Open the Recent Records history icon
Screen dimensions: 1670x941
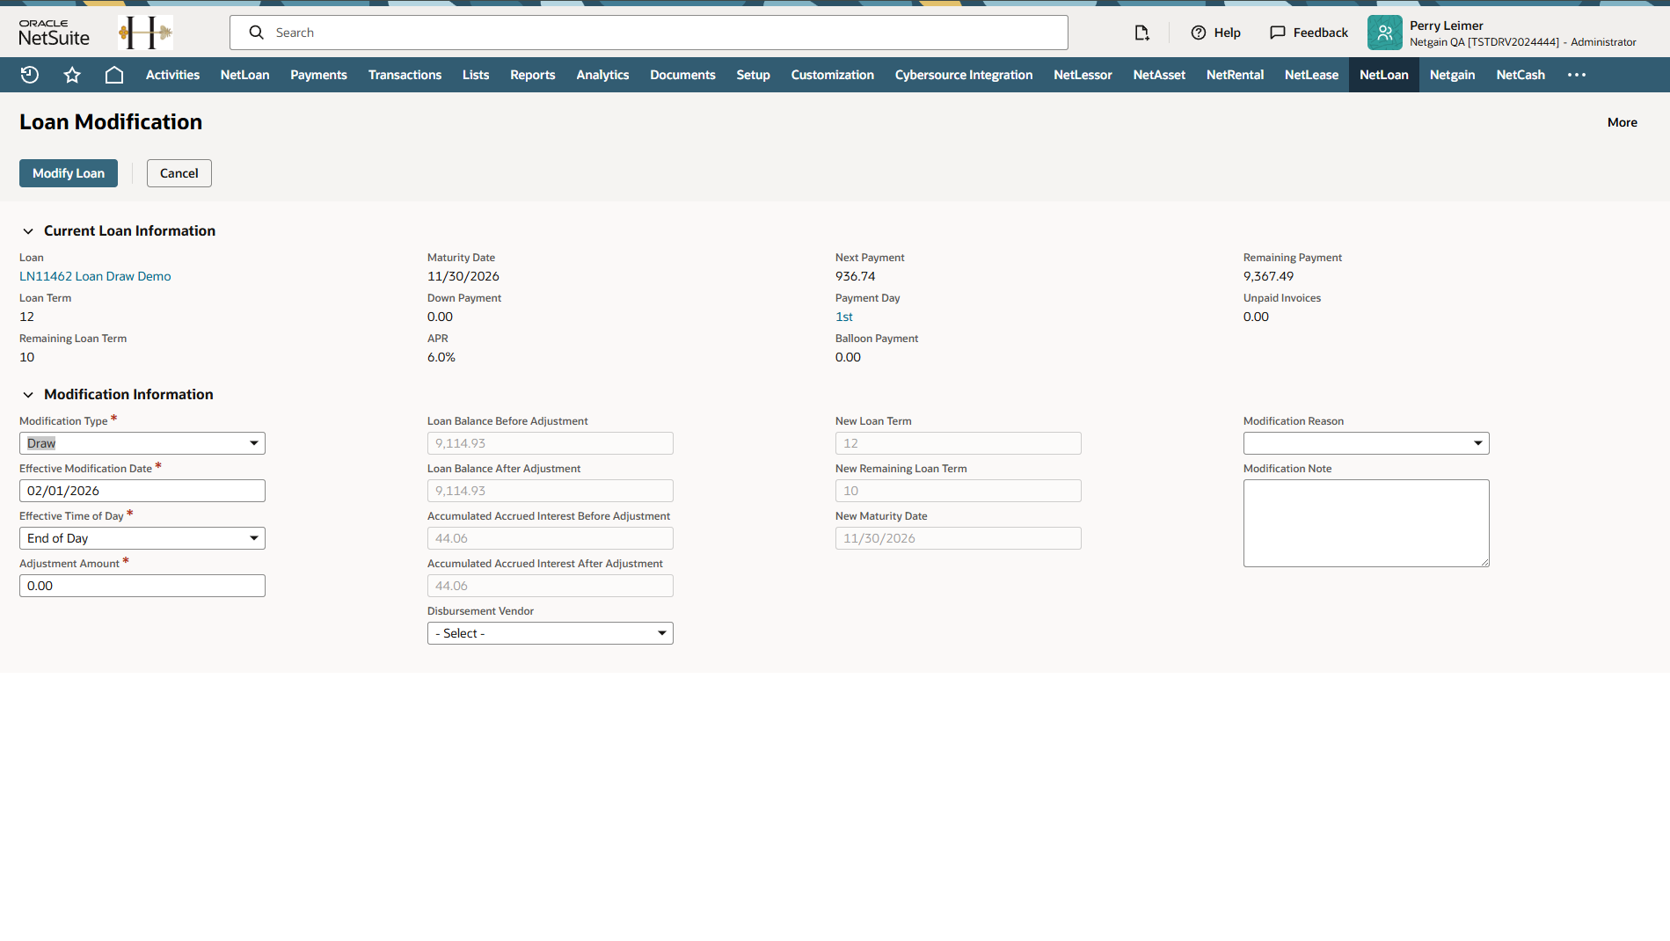click(x=30, y=75)
